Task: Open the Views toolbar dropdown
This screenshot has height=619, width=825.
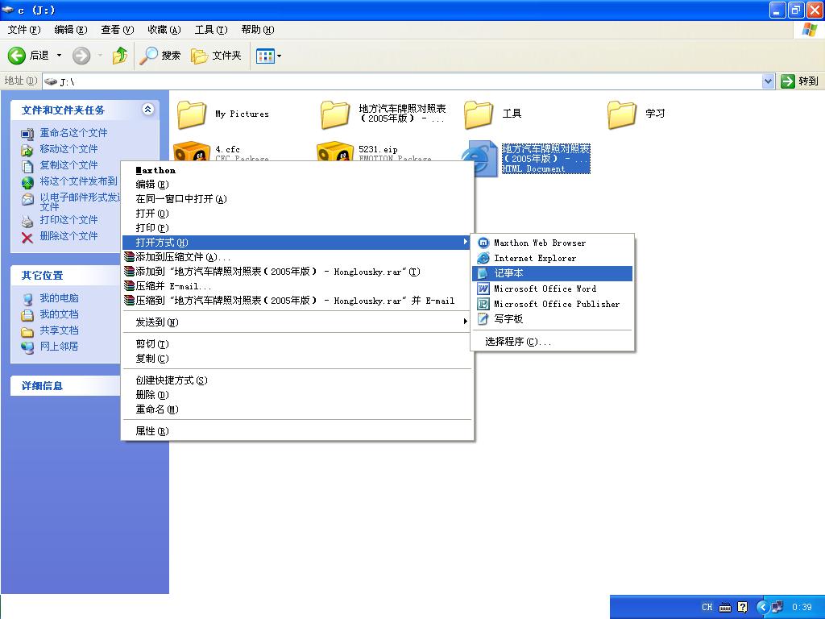Action: 269,56
